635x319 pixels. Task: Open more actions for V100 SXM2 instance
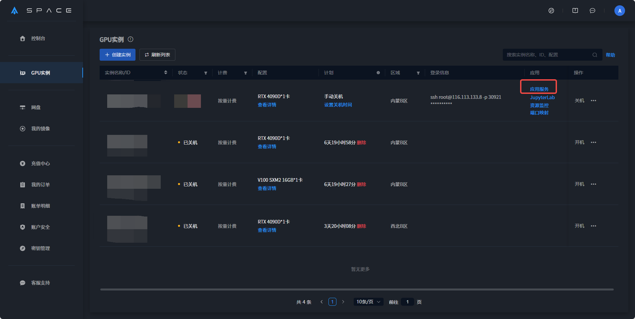tap(593, 184)
